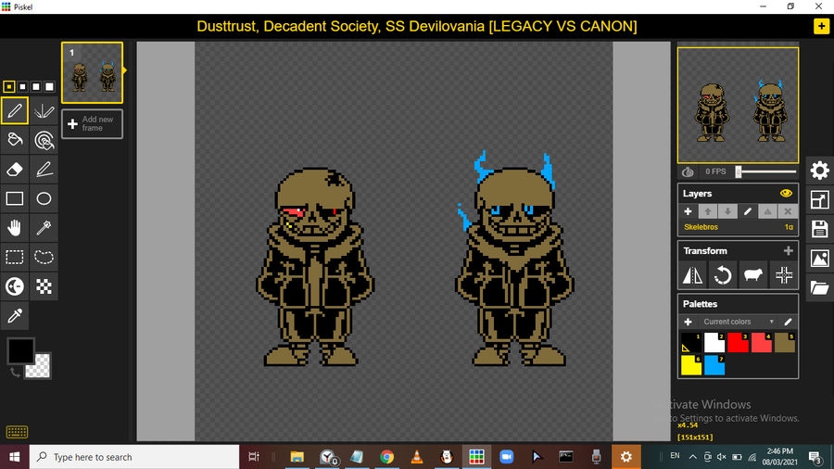The width and height of the screenshot is (834, 469).
Task: Move Skelebros layer down
Action: (727, 211)
